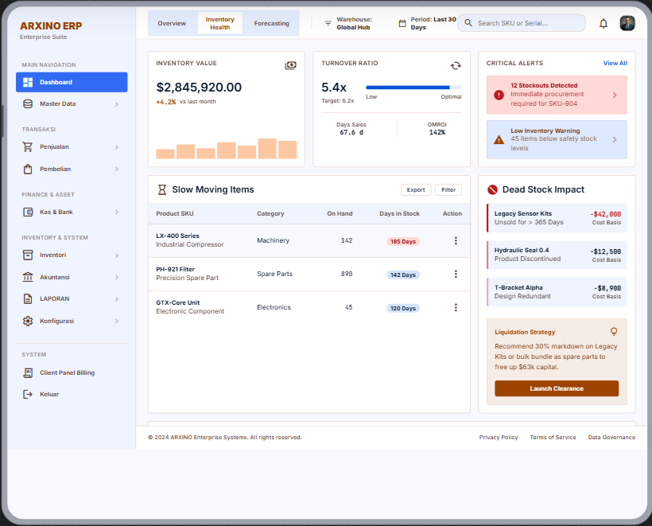Click the warehouse filter icon
Screen dimensions: 652x526
328,23
